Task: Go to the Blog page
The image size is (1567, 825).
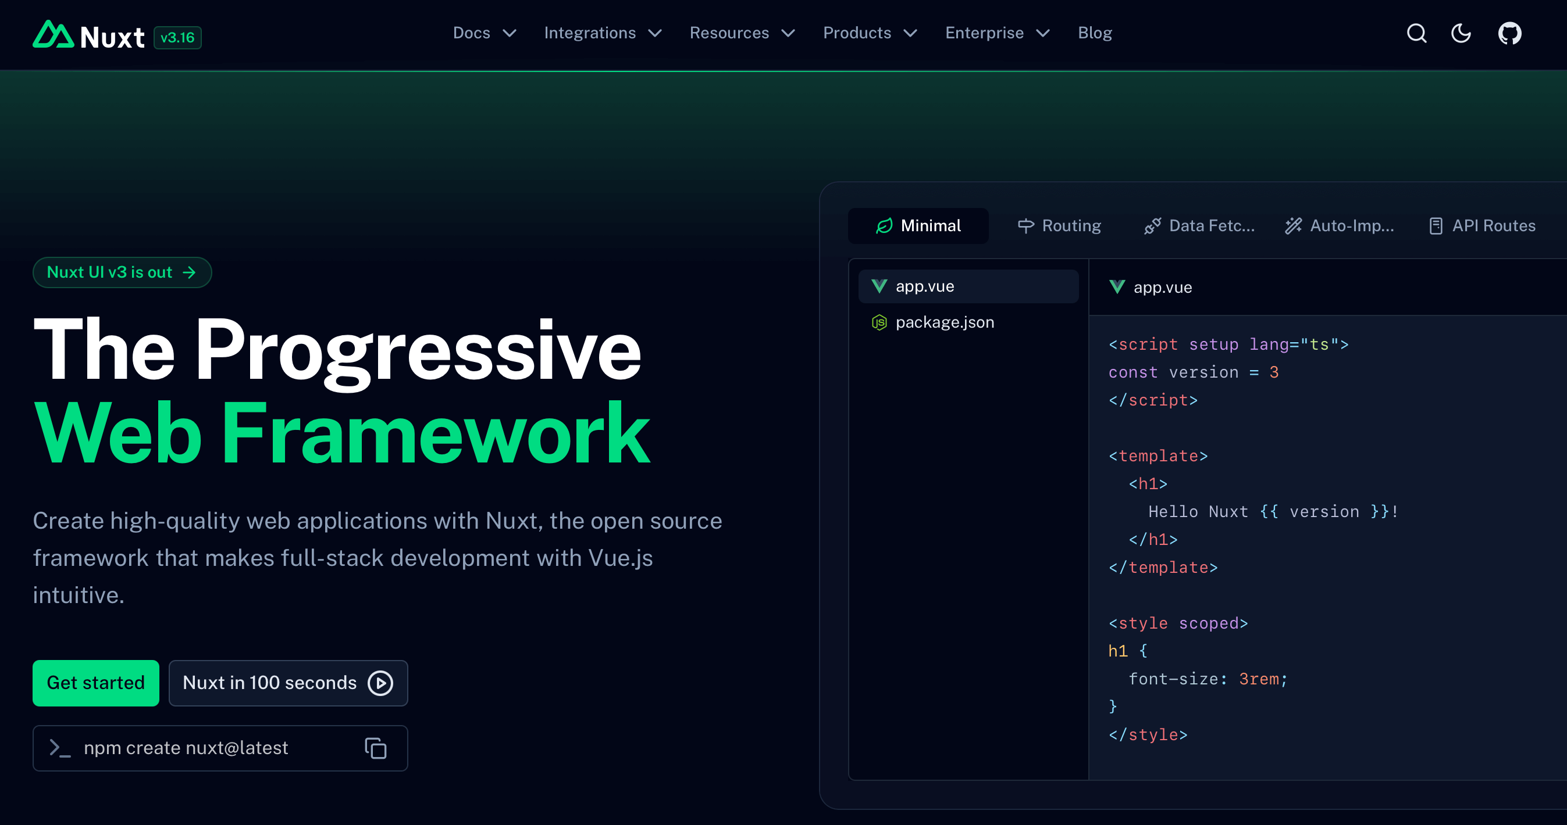Action: tap(1094, 33)
